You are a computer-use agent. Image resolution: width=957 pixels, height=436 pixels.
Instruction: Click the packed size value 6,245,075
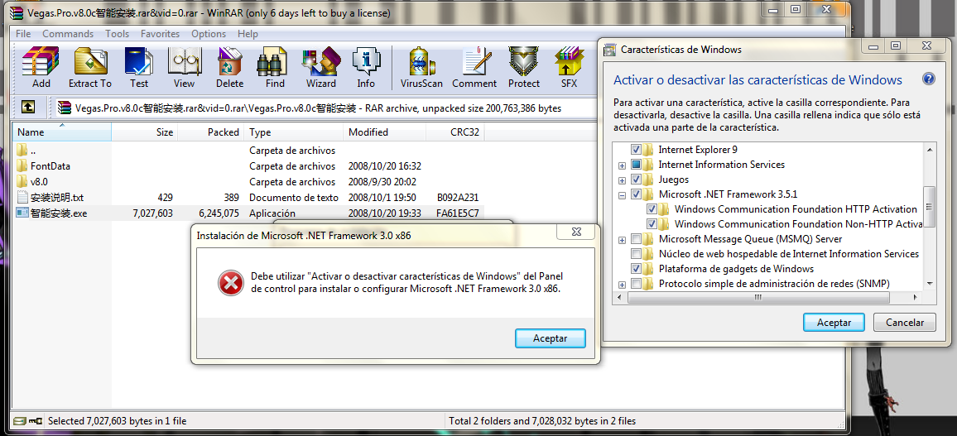click(x=219, y=213)
